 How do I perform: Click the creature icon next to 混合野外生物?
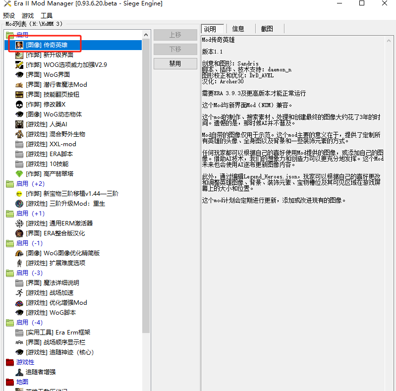click(x=19, y=134)
